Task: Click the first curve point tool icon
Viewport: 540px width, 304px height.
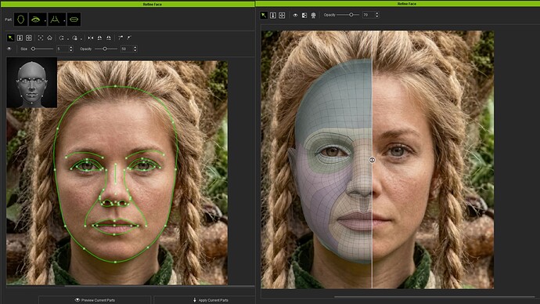Action: (x=121, y=38)
